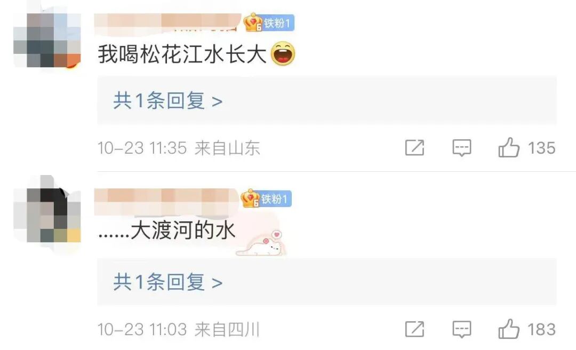Image resolution: width=576 pixels, height=350 pixels.
Task: Tap the crown badge icon on first comment
Action: (x=253, y=22)
